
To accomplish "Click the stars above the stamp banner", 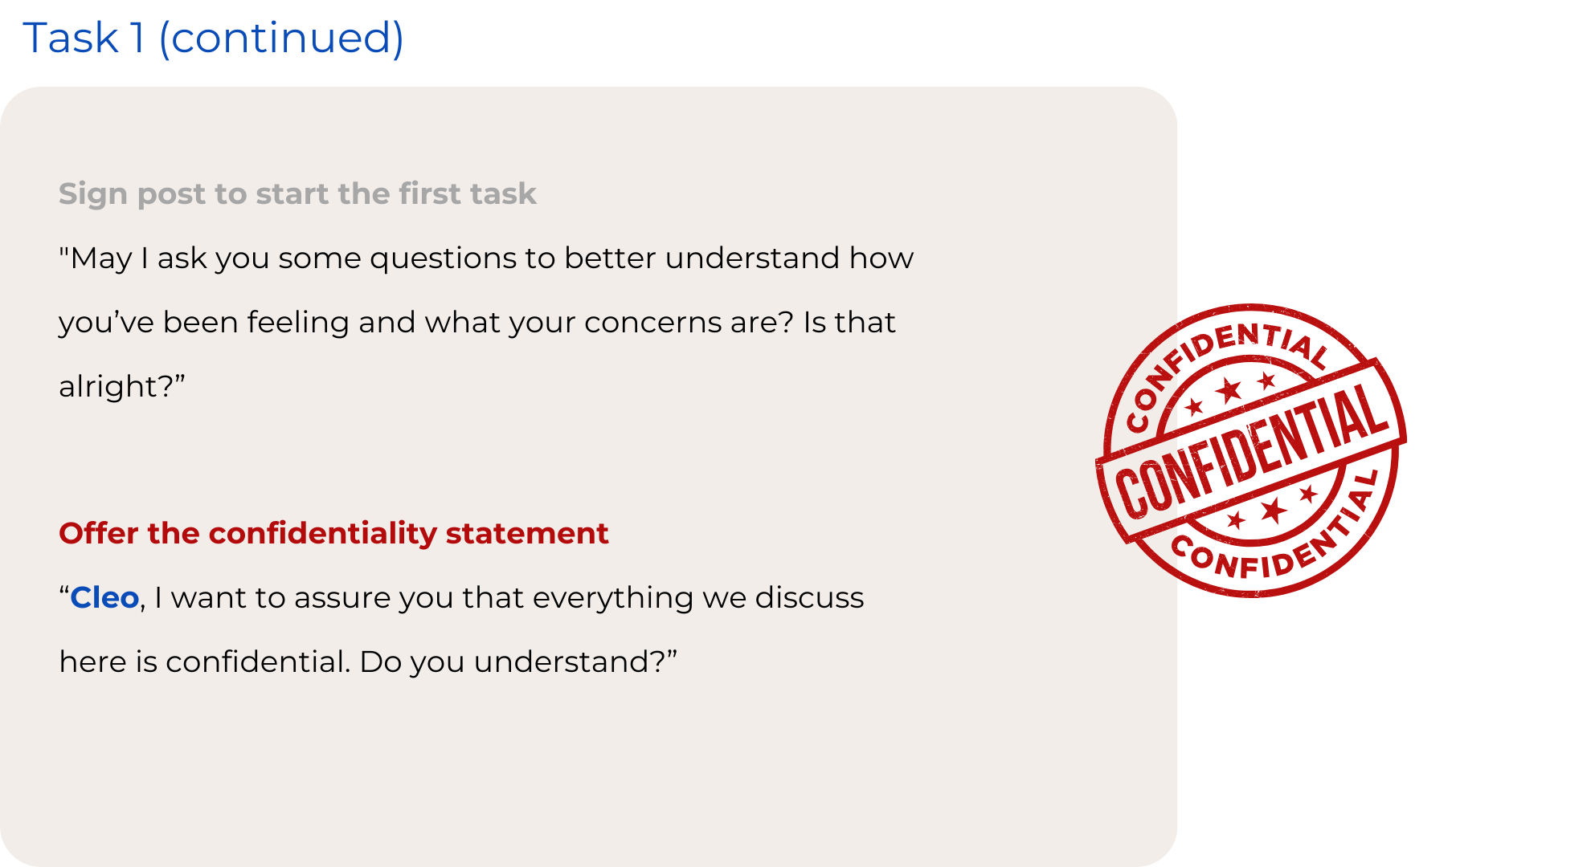I will coord(1229,391).
